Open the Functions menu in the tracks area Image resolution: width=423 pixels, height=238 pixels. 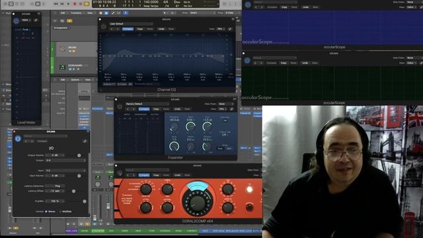click(x=76, y=13)
